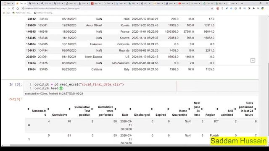Click the Haiti cell
Viewport: 269px width, 151px height.
click(127, 19)
